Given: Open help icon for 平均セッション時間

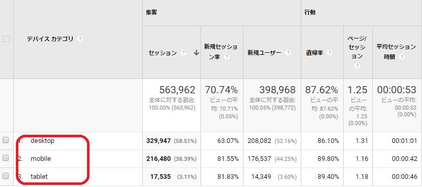Looking at the screenshot, I should coord(402,57).
